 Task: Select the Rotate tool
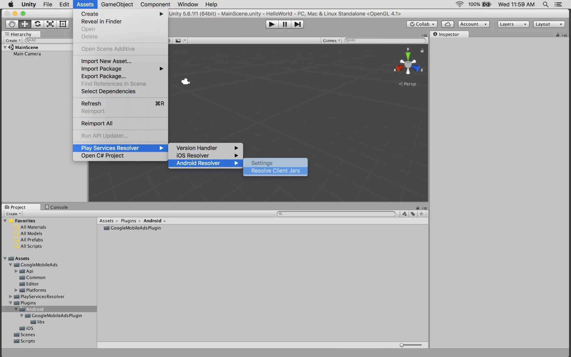37,24
